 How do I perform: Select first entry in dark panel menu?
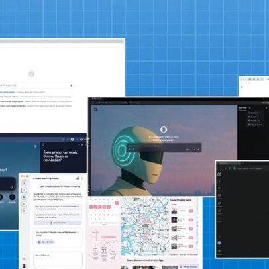click(x=254, y=113)
